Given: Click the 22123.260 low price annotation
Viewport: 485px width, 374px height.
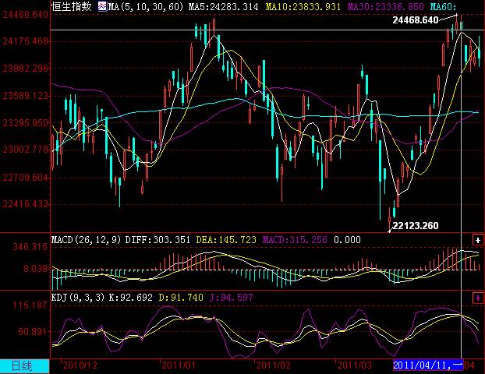Looking at the screenshot, I should coord(416,226).
